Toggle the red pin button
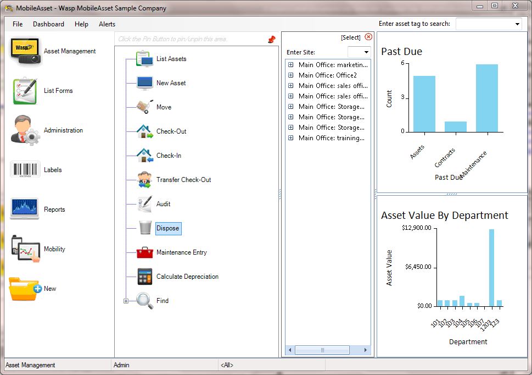 (x=271, y=40)
